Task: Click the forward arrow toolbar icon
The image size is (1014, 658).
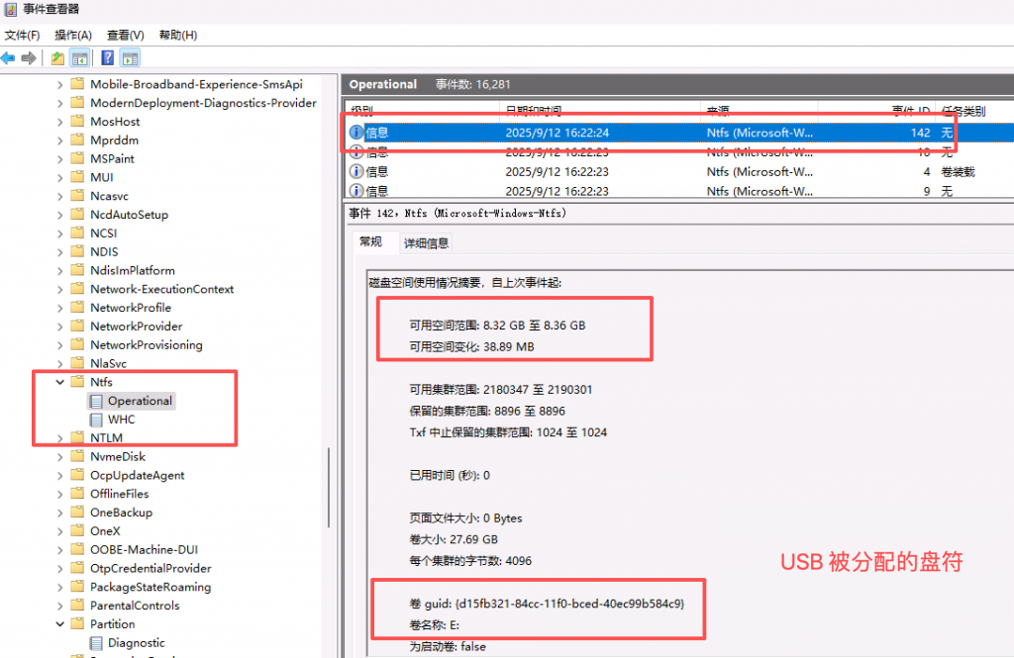Action: [29, 58]
